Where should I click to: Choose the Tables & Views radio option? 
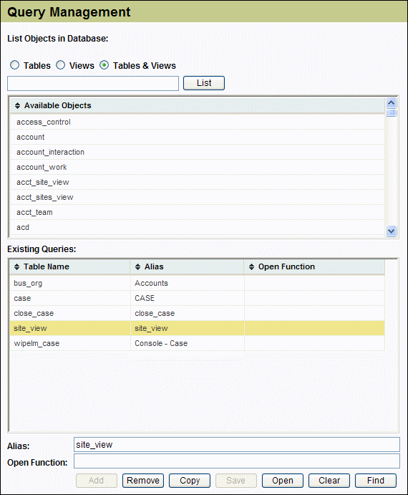click(104, 65)
